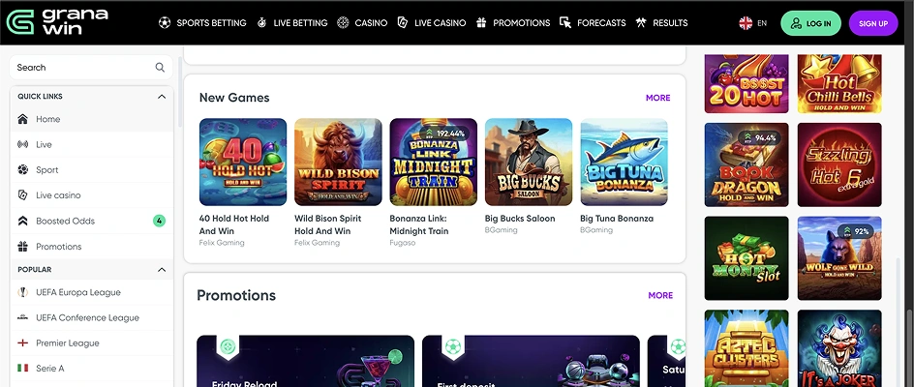Open the Hot Money Slot game tile

(746, 258)
